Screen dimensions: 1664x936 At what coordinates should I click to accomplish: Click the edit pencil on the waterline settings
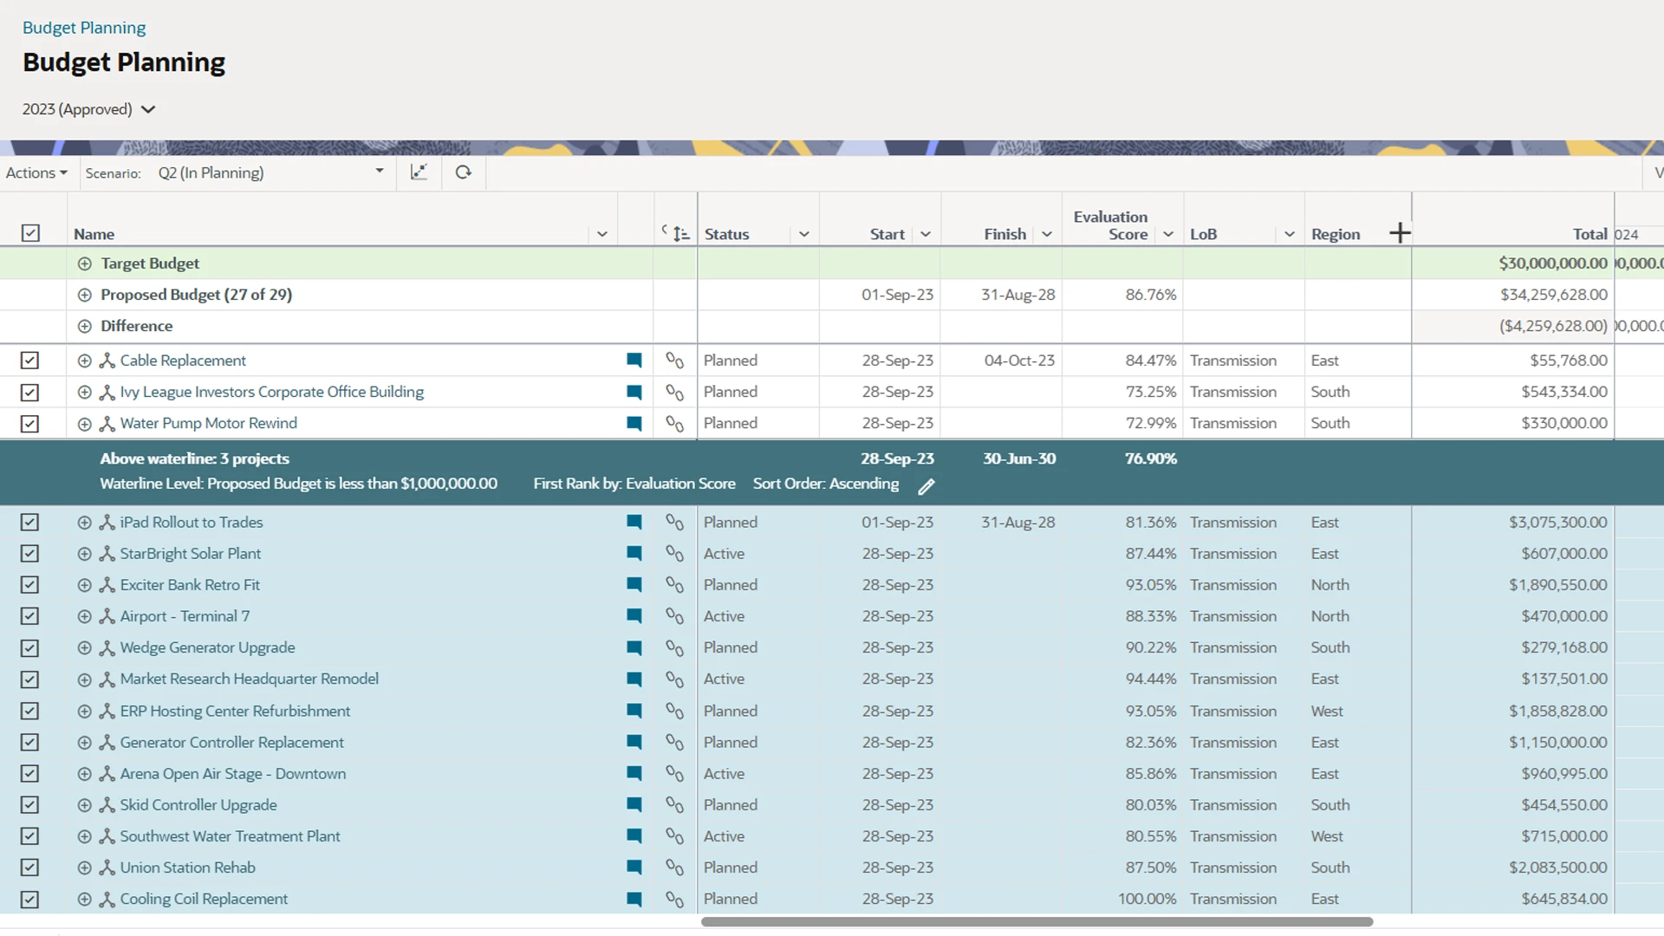pyautogui.click(x=926, y=486)
